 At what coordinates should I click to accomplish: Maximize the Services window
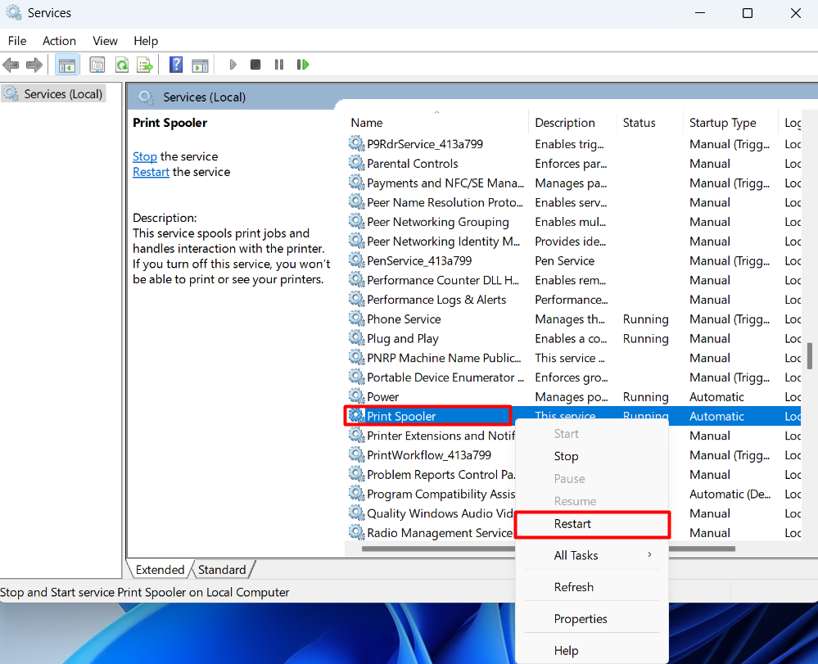[x=747, y=13]
